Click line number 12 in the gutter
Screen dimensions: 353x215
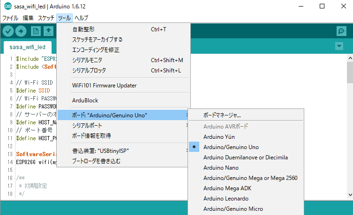pos(10,146)
